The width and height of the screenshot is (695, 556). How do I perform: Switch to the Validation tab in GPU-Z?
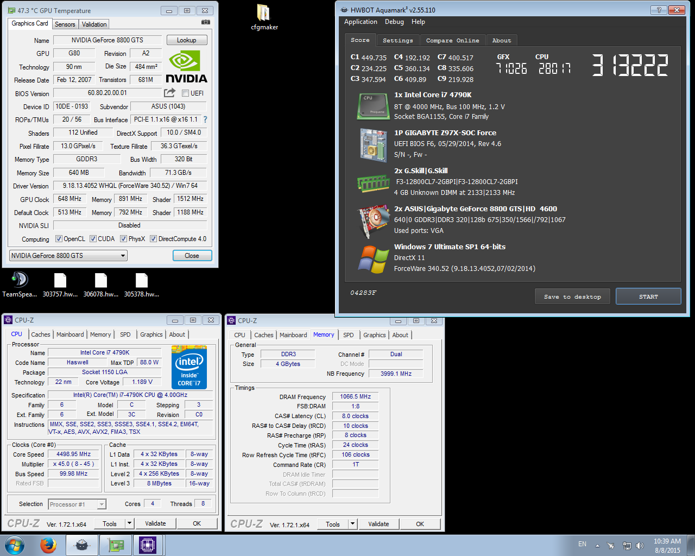pos(94,24)
